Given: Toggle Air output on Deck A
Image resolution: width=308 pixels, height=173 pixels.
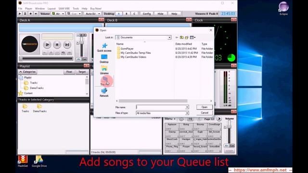Looking at the screenshot, I should click(x=78, y=59).
